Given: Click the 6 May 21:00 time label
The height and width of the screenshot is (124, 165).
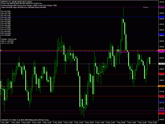Looking at the screenshot, I should click(110, 123).
